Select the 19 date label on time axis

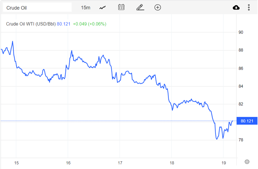click(223, 163)
